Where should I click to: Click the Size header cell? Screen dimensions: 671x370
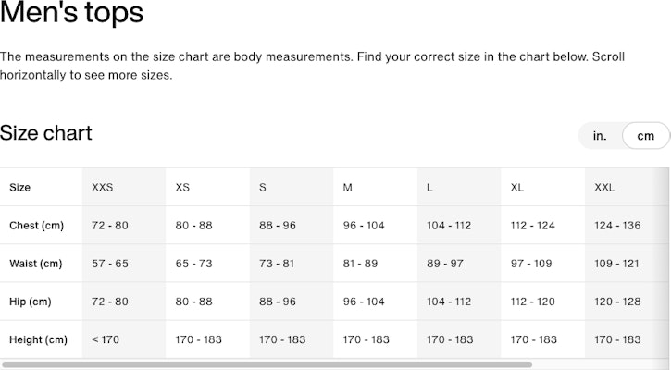(20, 188)
